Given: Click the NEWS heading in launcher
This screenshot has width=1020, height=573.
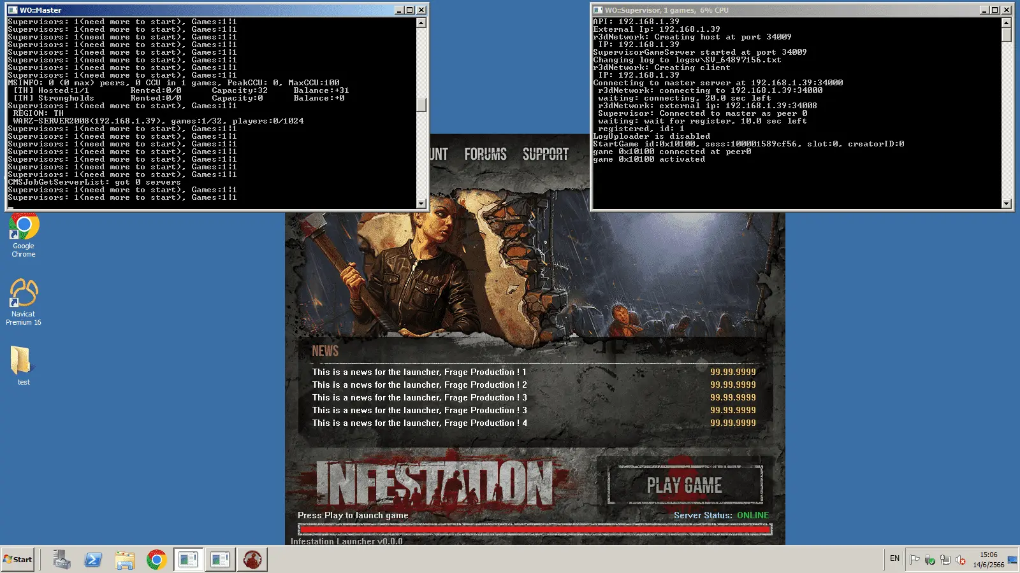Looking at the screenshot, I should pyautogui.click(x=325, y=351).
